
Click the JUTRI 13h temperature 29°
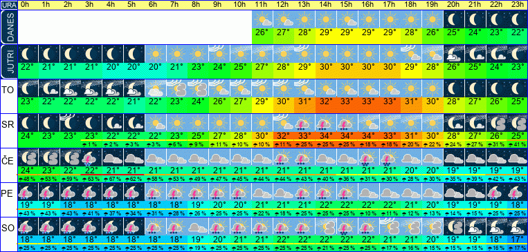304,67
